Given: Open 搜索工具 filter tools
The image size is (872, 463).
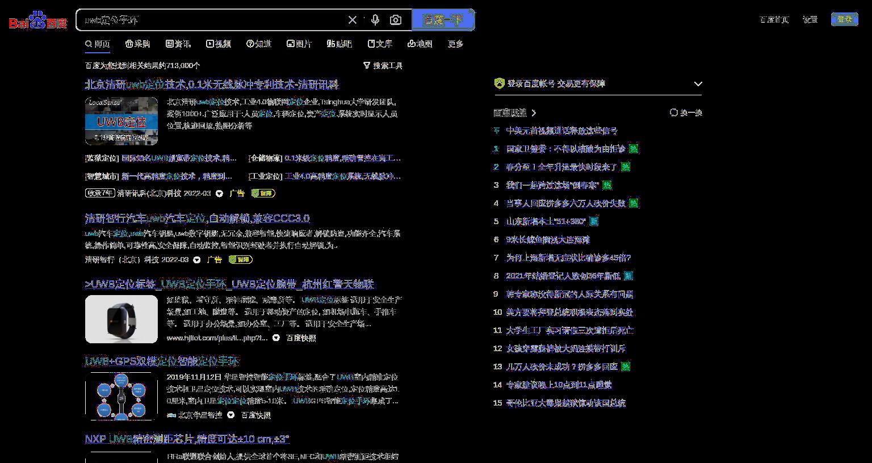Looking at the screenshot, I should coord(383,66).
